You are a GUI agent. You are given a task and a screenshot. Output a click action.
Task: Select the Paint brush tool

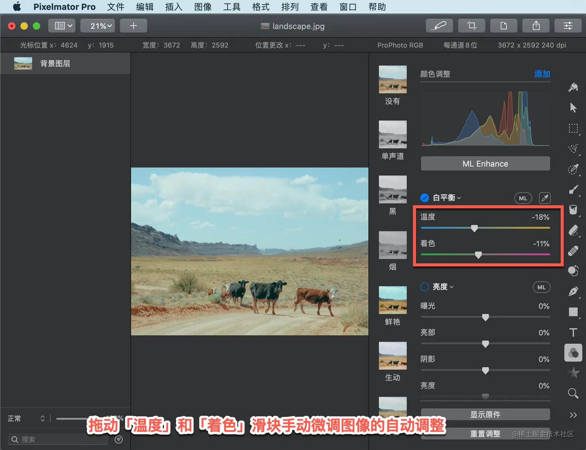coord(573,190)
